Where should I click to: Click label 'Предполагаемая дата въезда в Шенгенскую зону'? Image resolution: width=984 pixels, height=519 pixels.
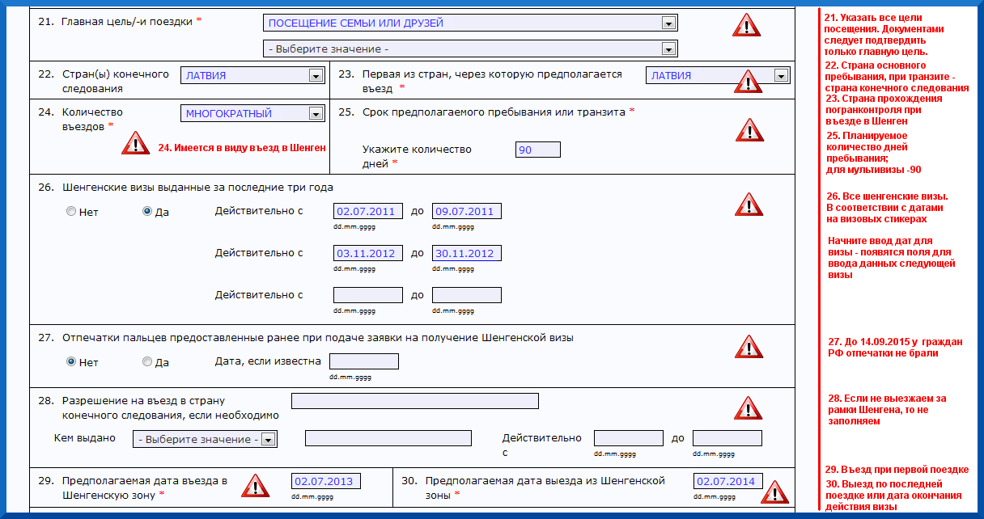tap(145, 487)
